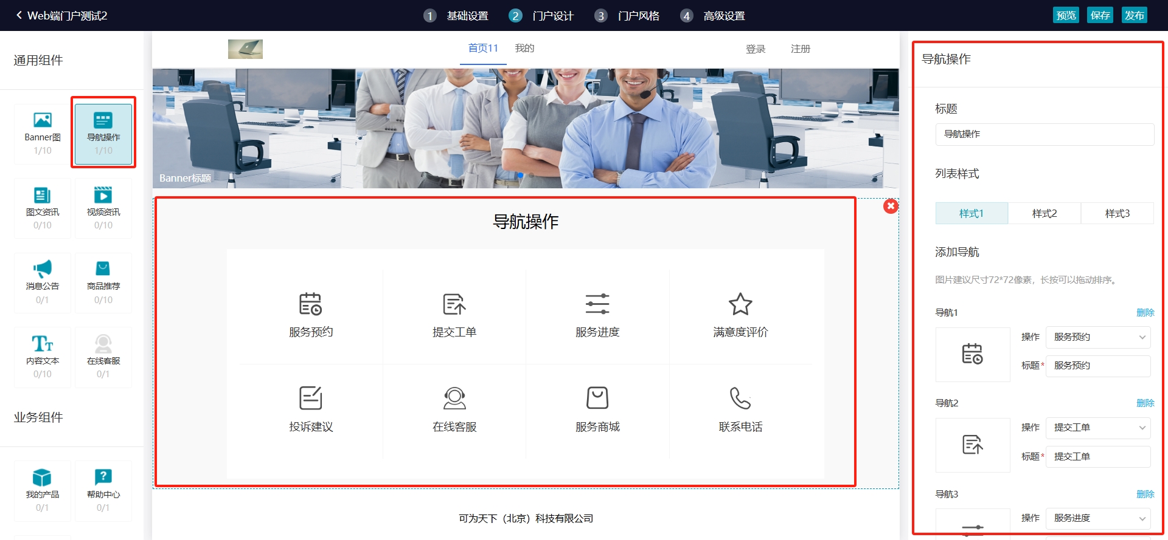The height and width of the screenshot is (540, 1168).
Task: Click the 服务进度 sliders icon in preview
Action: pyautogui.click(x=597, y=304)
